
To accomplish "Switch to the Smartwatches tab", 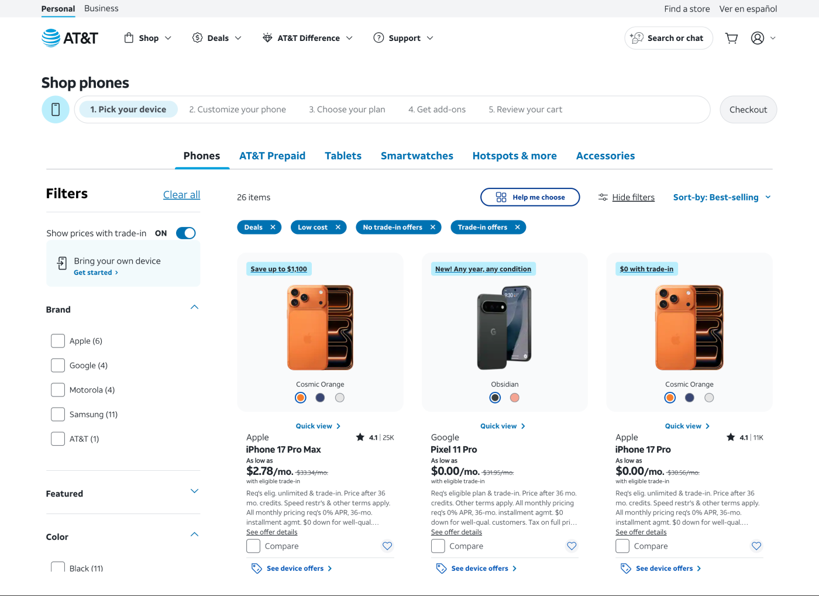I will 417,156.
